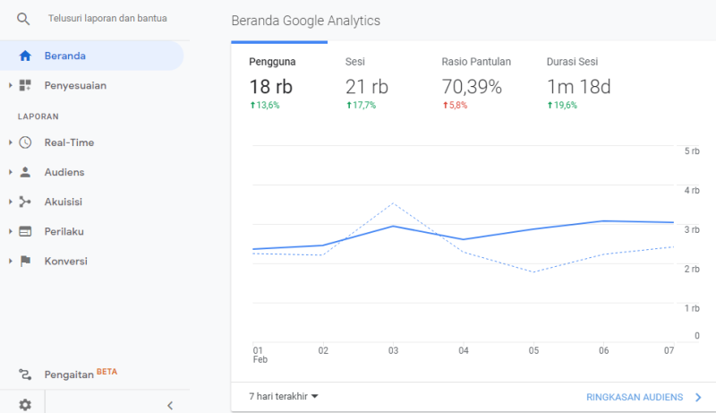The image size is (716, 413).
Task: Open the Beranda menu item
Action: [91, 56]
